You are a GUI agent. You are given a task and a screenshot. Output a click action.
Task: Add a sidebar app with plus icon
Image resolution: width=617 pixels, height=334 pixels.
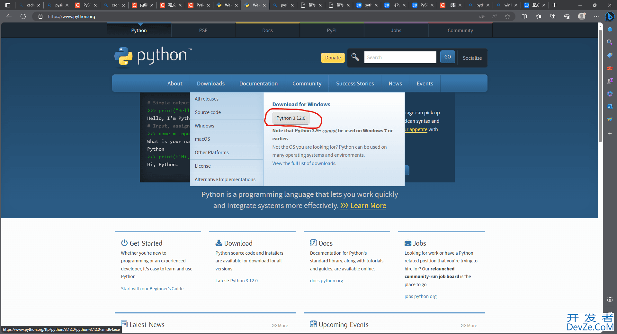click(610, 133)
